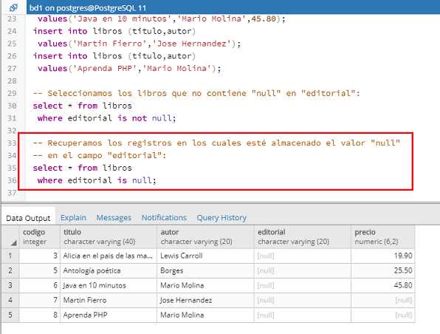Viewport: 440px width, 334px height.
Task: Click the autor column header
Action: point(206,237)
